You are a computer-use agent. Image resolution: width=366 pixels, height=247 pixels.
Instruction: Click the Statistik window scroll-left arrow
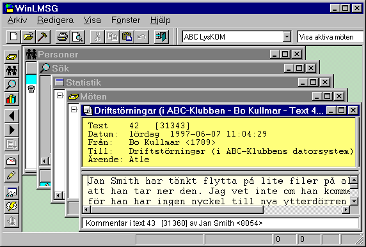pyautogui.click(x=58, y=195)
